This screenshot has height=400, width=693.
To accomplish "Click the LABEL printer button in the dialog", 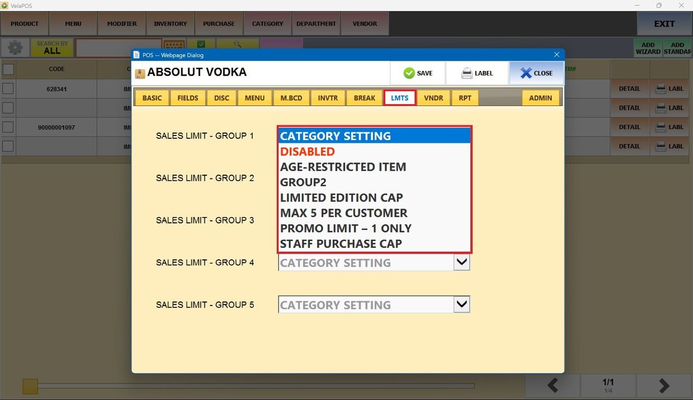I will pyautogui.click(x=476, y=73).
